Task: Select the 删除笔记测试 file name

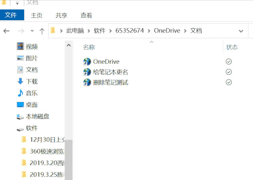Action: coord(111,83)
